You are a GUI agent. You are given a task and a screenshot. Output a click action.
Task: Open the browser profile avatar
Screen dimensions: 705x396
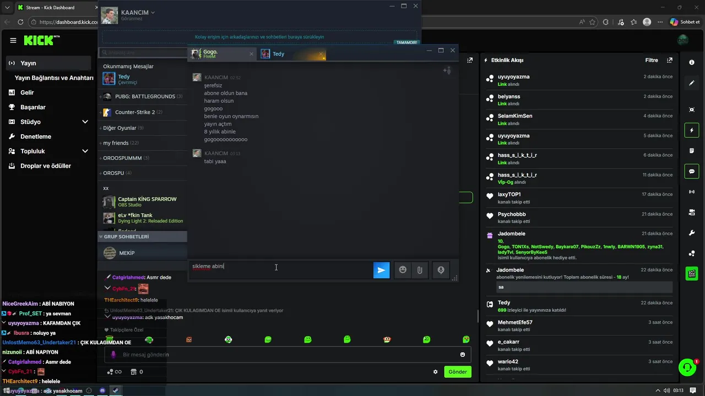click(x=647, y=22)
